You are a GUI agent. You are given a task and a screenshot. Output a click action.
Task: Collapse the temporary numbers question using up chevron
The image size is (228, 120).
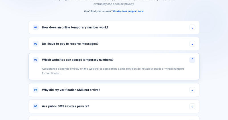click(192, 60)
